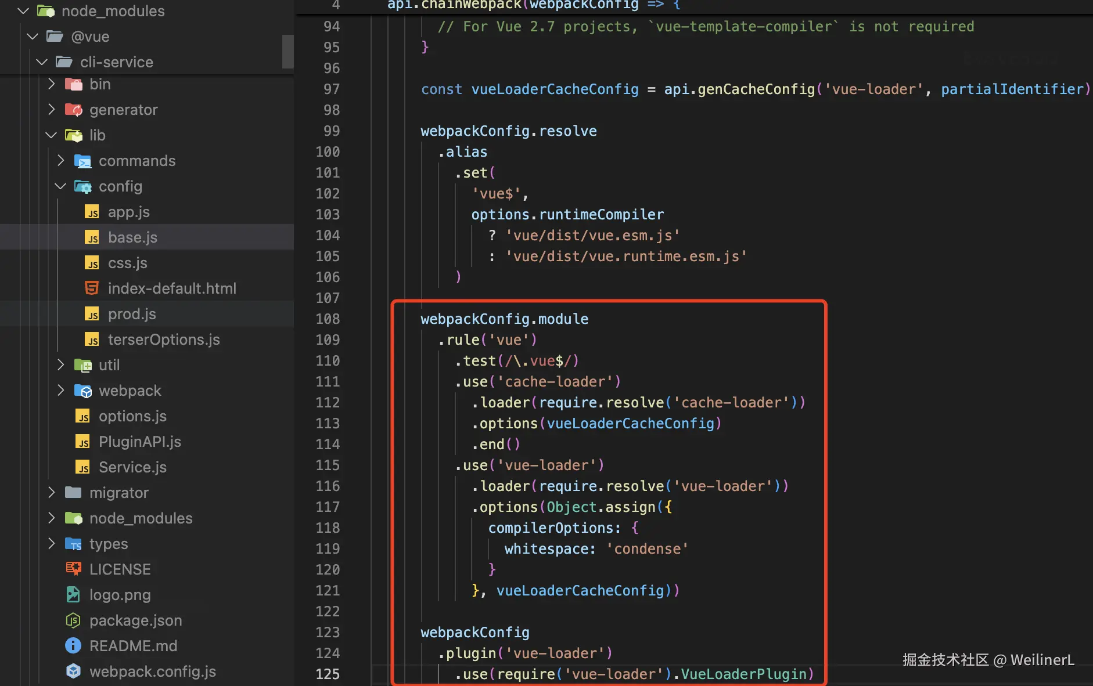Expand the migrator folder chevron

click(x=52, y=493)
